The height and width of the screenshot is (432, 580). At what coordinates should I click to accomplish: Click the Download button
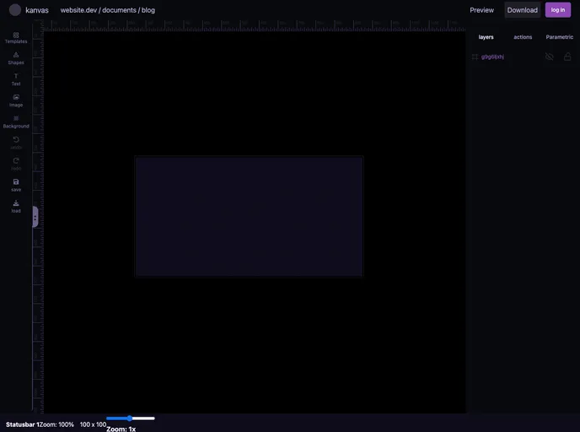pyautogui.click(x=523, y=10)
